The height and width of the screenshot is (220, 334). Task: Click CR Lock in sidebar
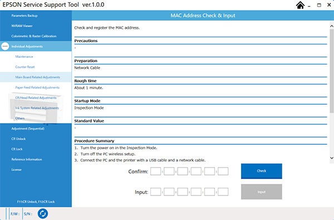click(x=17, y=149)
